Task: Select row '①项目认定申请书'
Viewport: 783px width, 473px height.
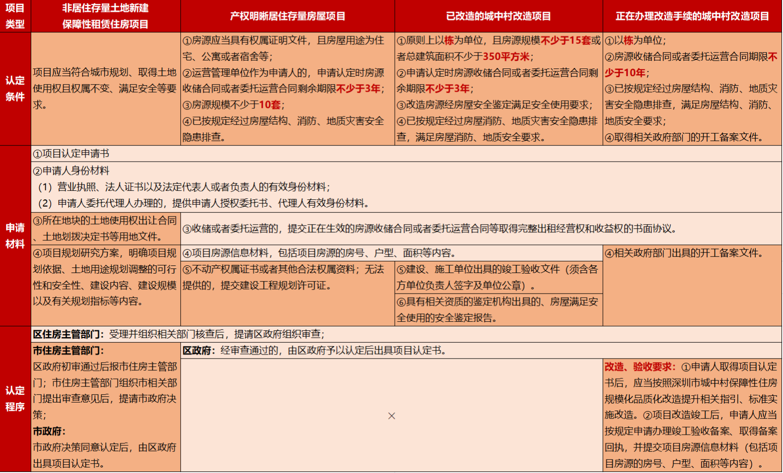Action: click(406, 154)
